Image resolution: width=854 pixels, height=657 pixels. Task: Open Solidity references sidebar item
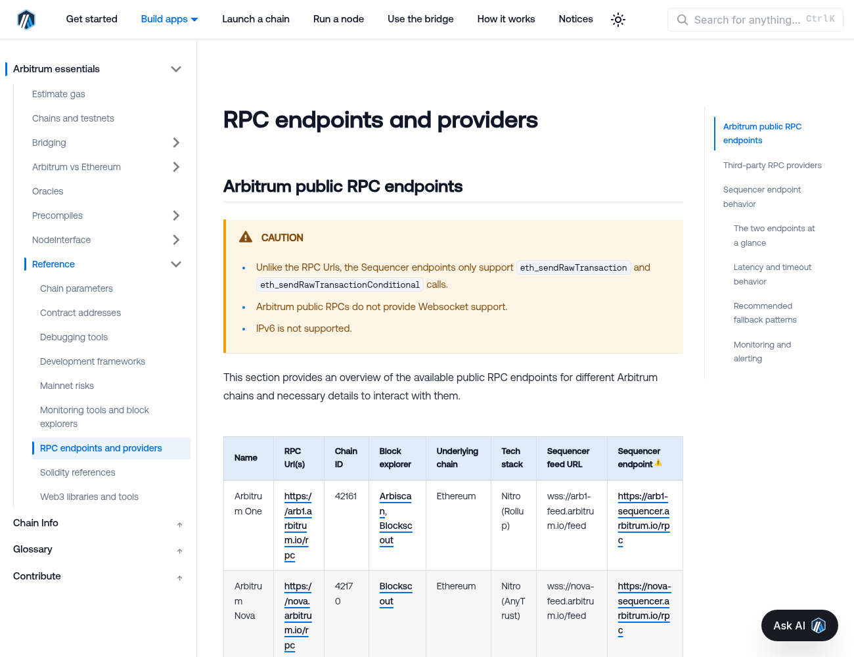pos(78,472)
